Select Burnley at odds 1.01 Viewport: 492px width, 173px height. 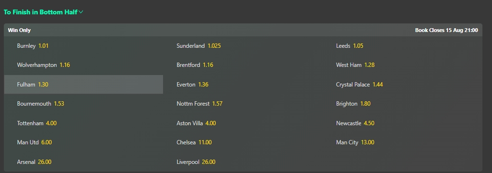pyautogui.click(x=83, y=46)
